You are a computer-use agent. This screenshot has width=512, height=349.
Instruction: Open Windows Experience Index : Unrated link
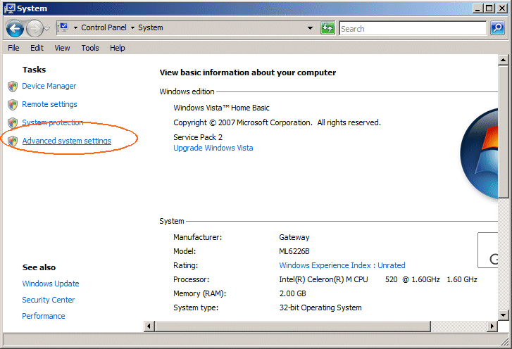pyautogui.click(x=342, y=265)
